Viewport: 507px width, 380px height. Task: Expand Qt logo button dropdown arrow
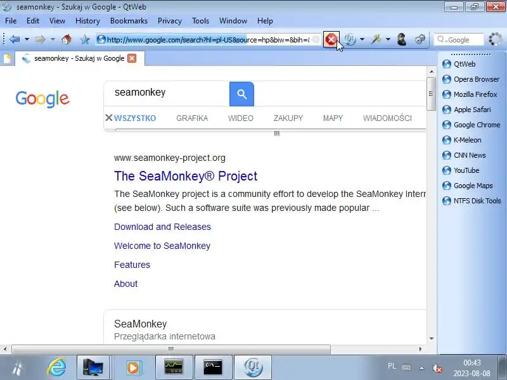pos(362,39)
